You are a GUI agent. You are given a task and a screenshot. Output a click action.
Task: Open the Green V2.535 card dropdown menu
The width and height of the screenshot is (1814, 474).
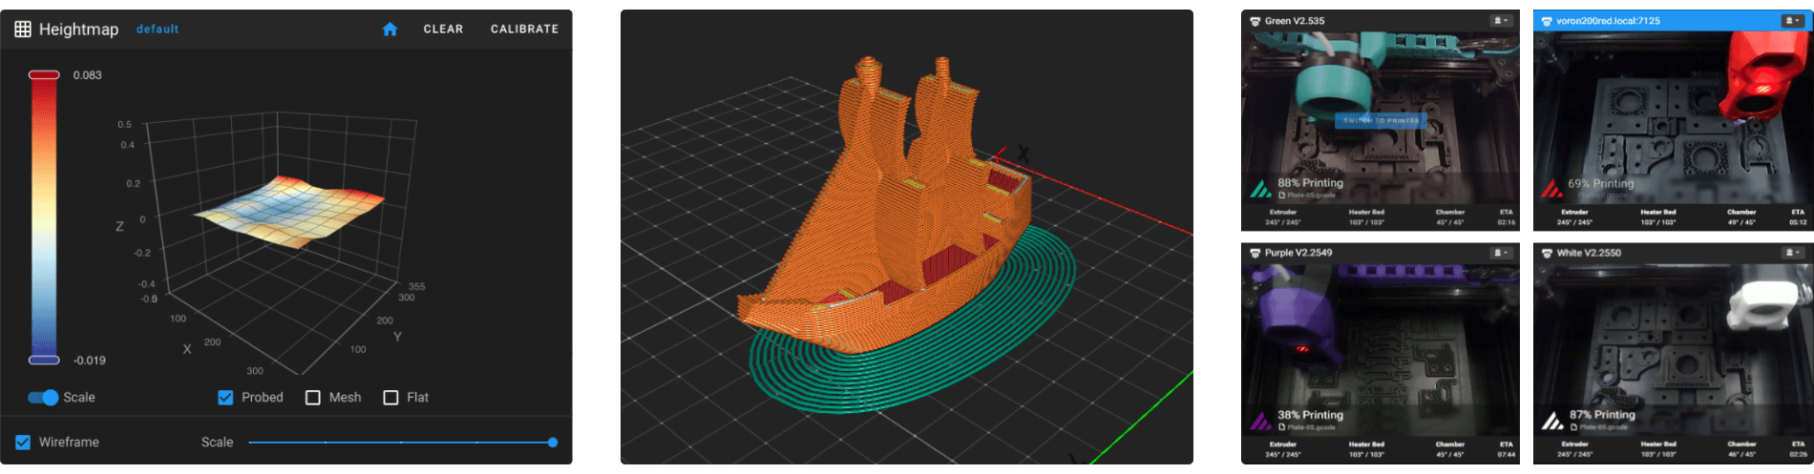(1501, 21)
